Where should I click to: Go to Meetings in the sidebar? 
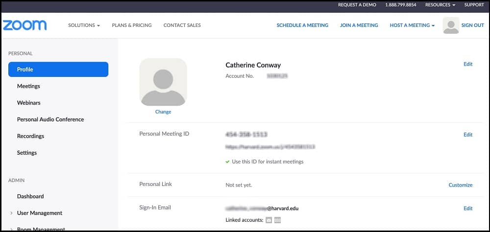(28, 86)
